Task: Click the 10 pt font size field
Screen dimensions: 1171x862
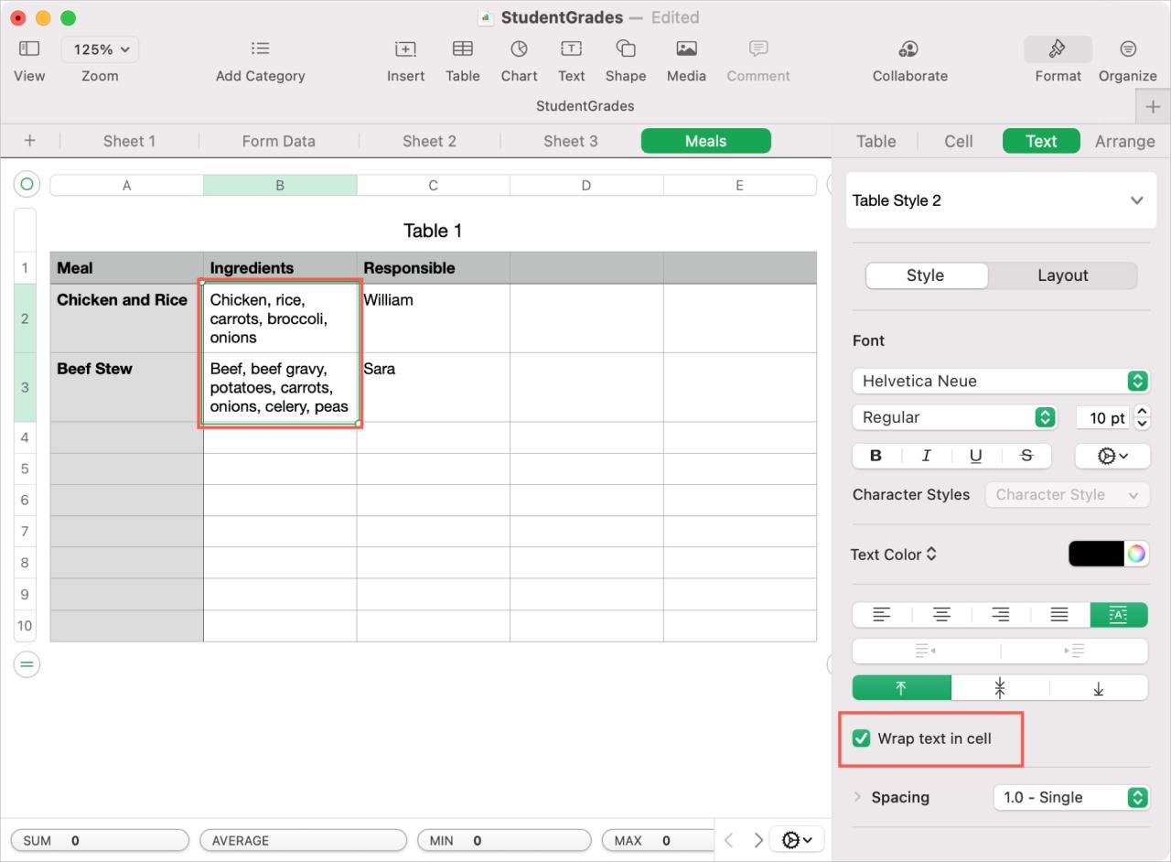Action: point(1104,417)
